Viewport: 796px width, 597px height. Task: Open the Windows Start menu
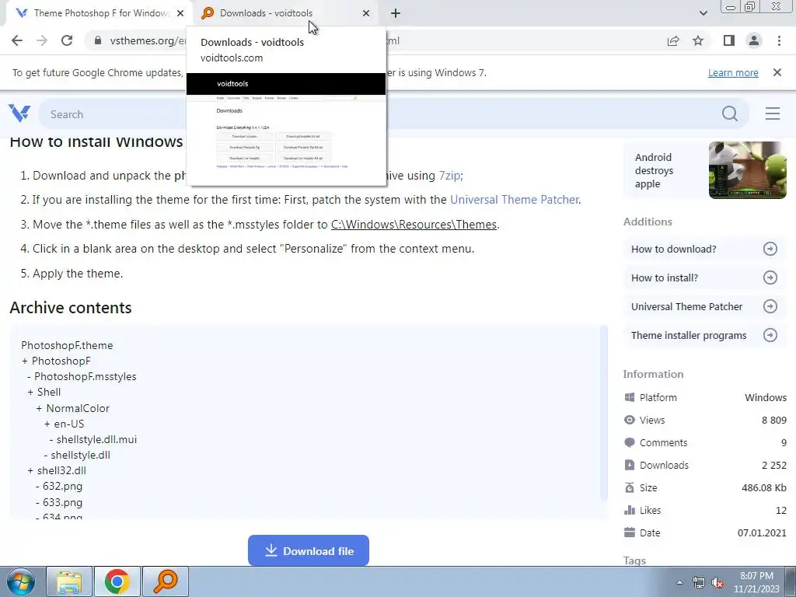20,581
